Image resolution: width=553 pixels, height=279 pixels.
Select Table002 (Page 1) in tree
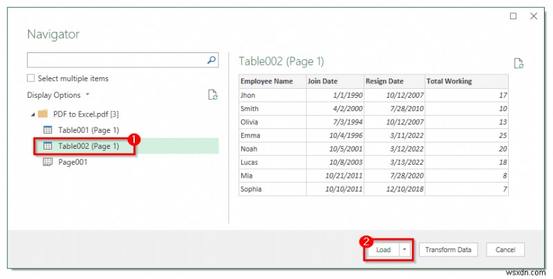tap(88, 146)
